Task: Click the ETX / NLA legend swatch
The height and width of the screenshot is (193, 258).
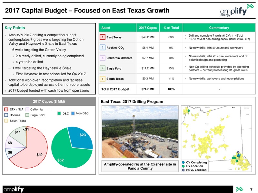Action: [6, 109]
